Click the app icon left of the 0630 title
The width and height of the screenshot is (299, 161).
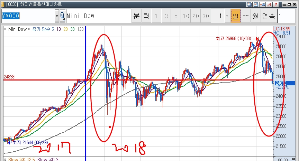coord(2,4)
